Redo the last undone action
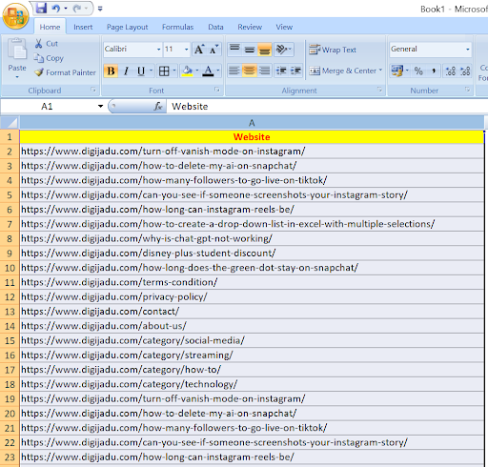The height and width of the screenshot is (467, 488). click(x=77, y=9)
